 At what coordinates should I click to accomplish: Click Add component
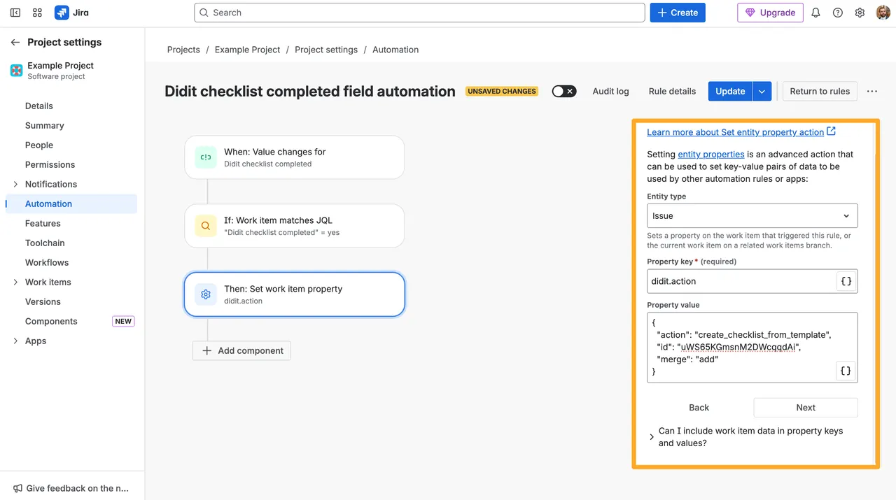tap(241, 350)
